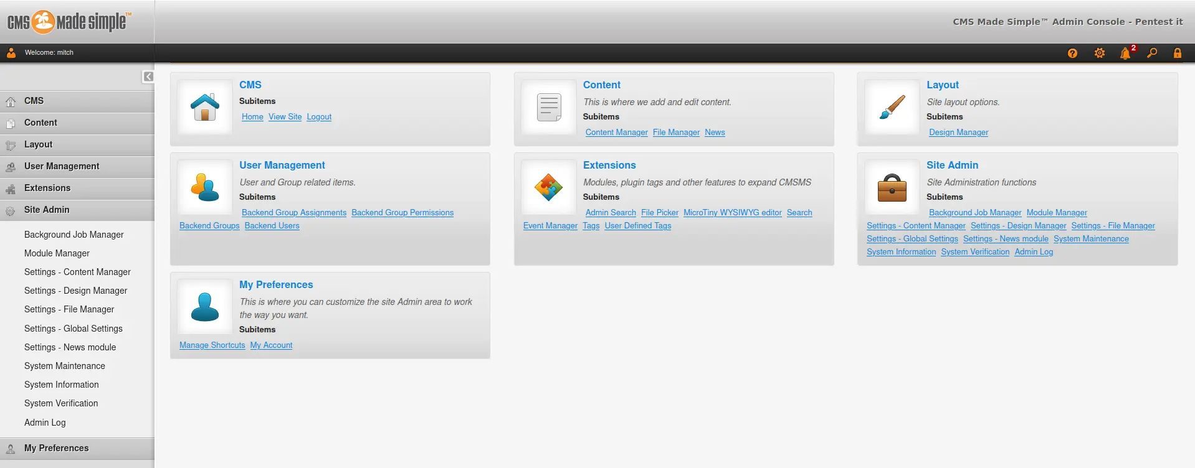Open My Preferences section in the sidebar
Image resolution: width=1195 pixels, height=468 pixels.
[77, 449]
